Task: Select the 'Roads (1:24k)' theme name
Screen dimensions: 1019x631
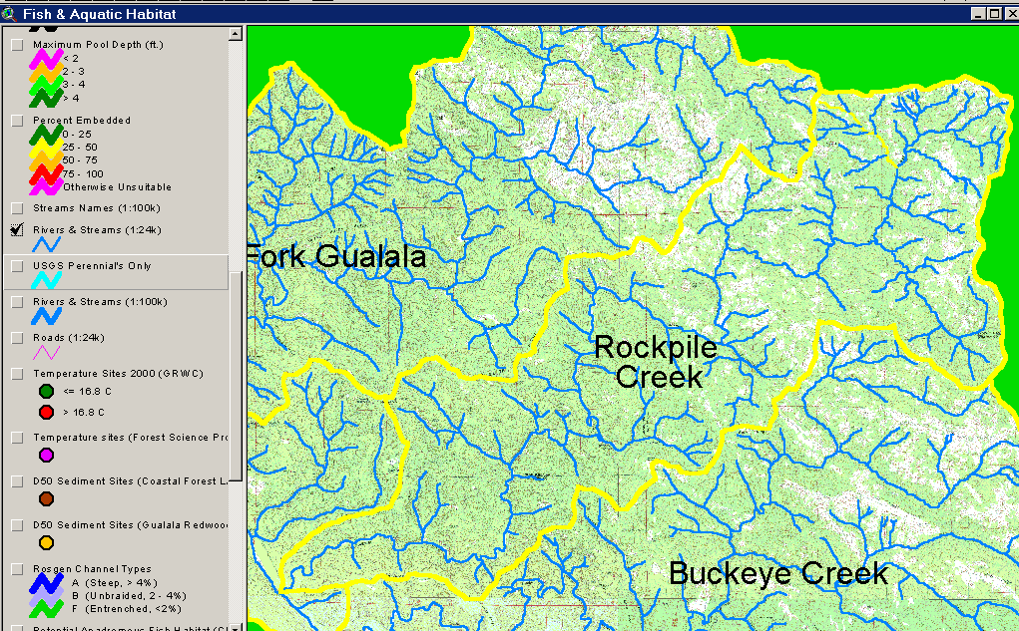Action: pos(69,338)
